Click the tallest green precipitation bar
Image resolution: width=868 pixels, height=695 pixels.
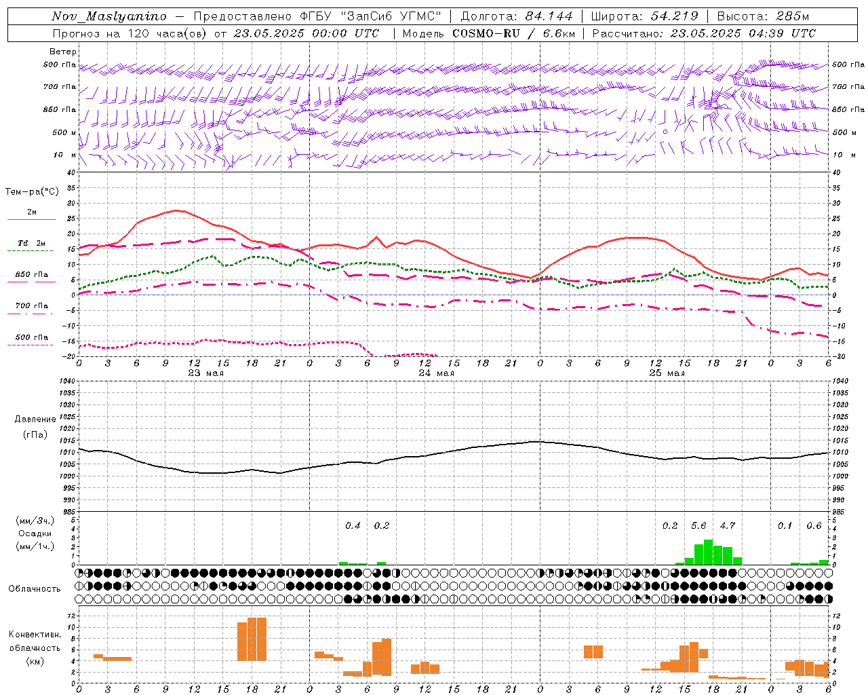pyautogui.click(x=709, y=552)
